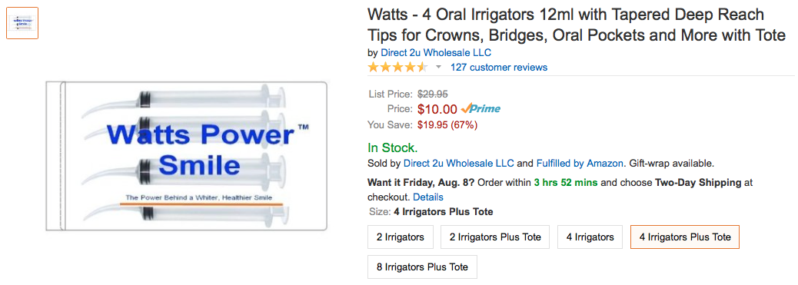Open the shipping Details link
Image resolution: width=798 pixels, height=285 pixels.
click(x=428, y=197)
